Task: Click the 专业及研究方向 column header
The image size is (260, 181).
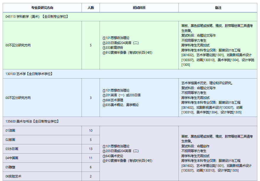Action: (42, 8)
